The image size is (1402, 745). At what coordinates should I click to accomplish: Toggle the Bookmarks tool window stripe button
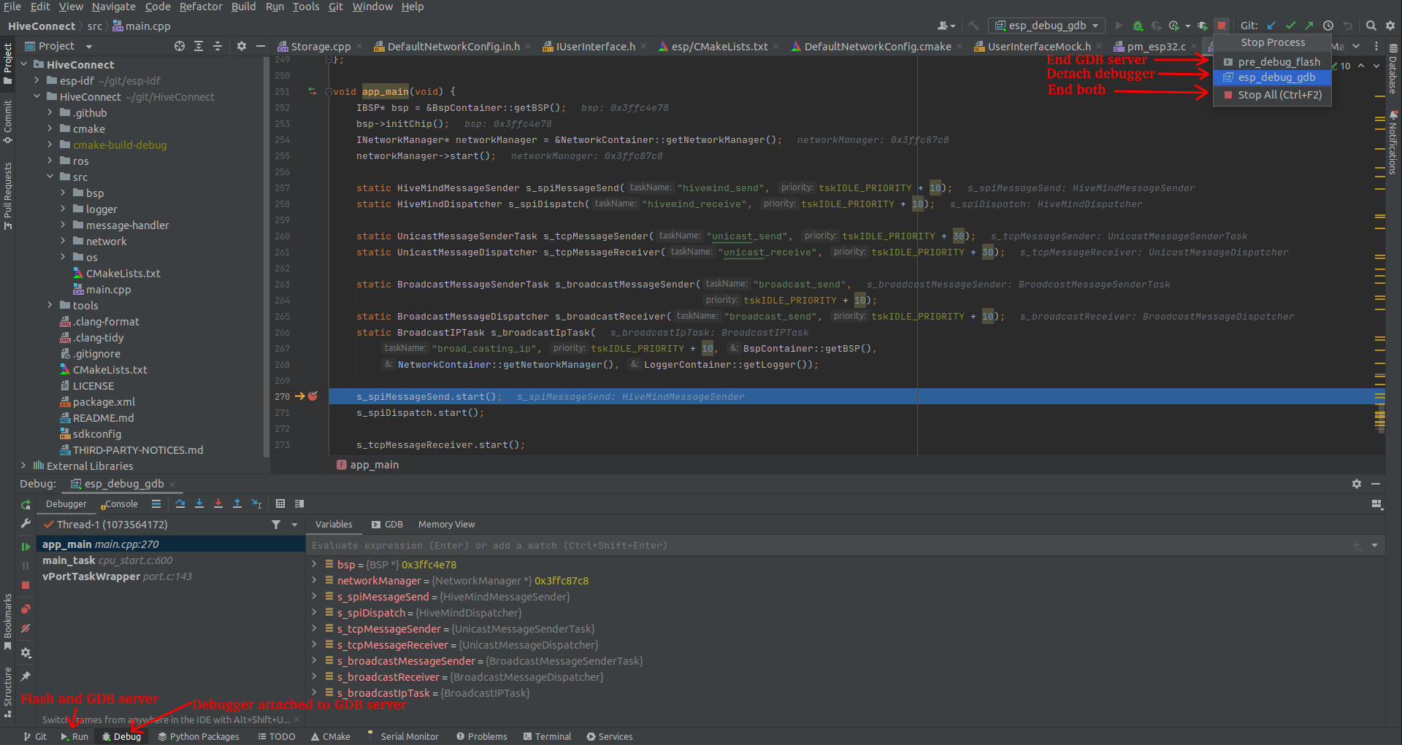pos(7,622)
